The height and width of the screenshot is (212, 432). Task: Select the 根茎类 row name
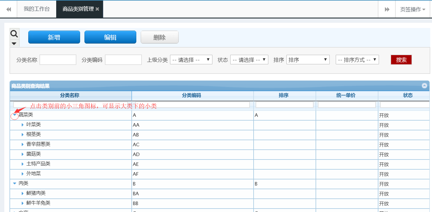(x=33, y=134)
